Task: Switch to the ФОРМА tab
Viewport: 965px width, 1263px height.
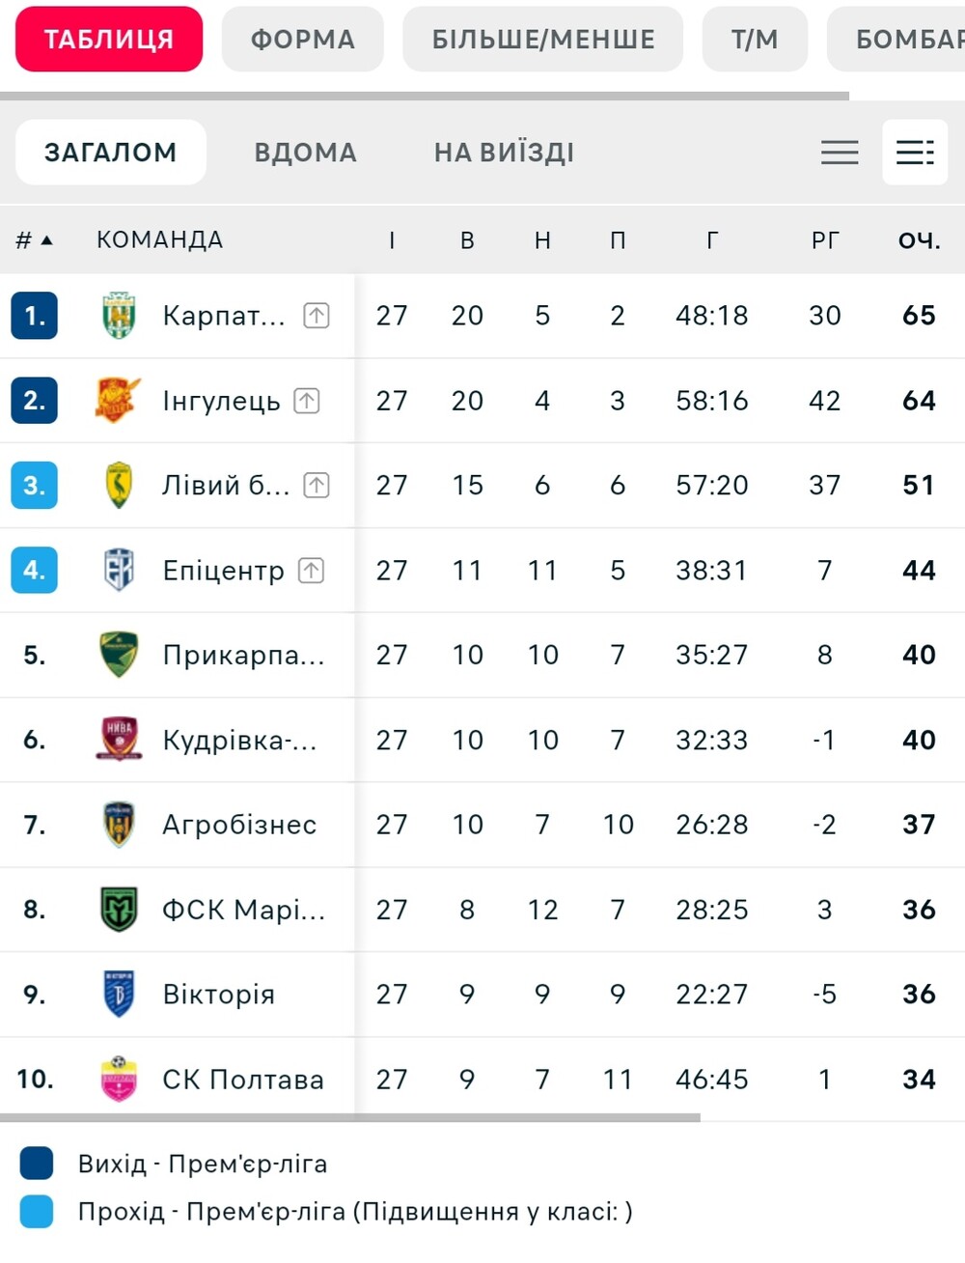Action: click(303, 40)
